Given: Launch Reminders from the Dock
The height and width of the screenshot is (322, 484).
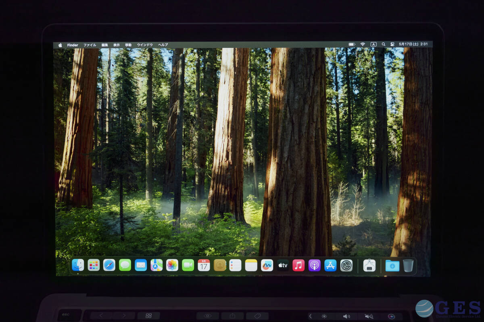Looking at the screenshot, I should 235,265.
